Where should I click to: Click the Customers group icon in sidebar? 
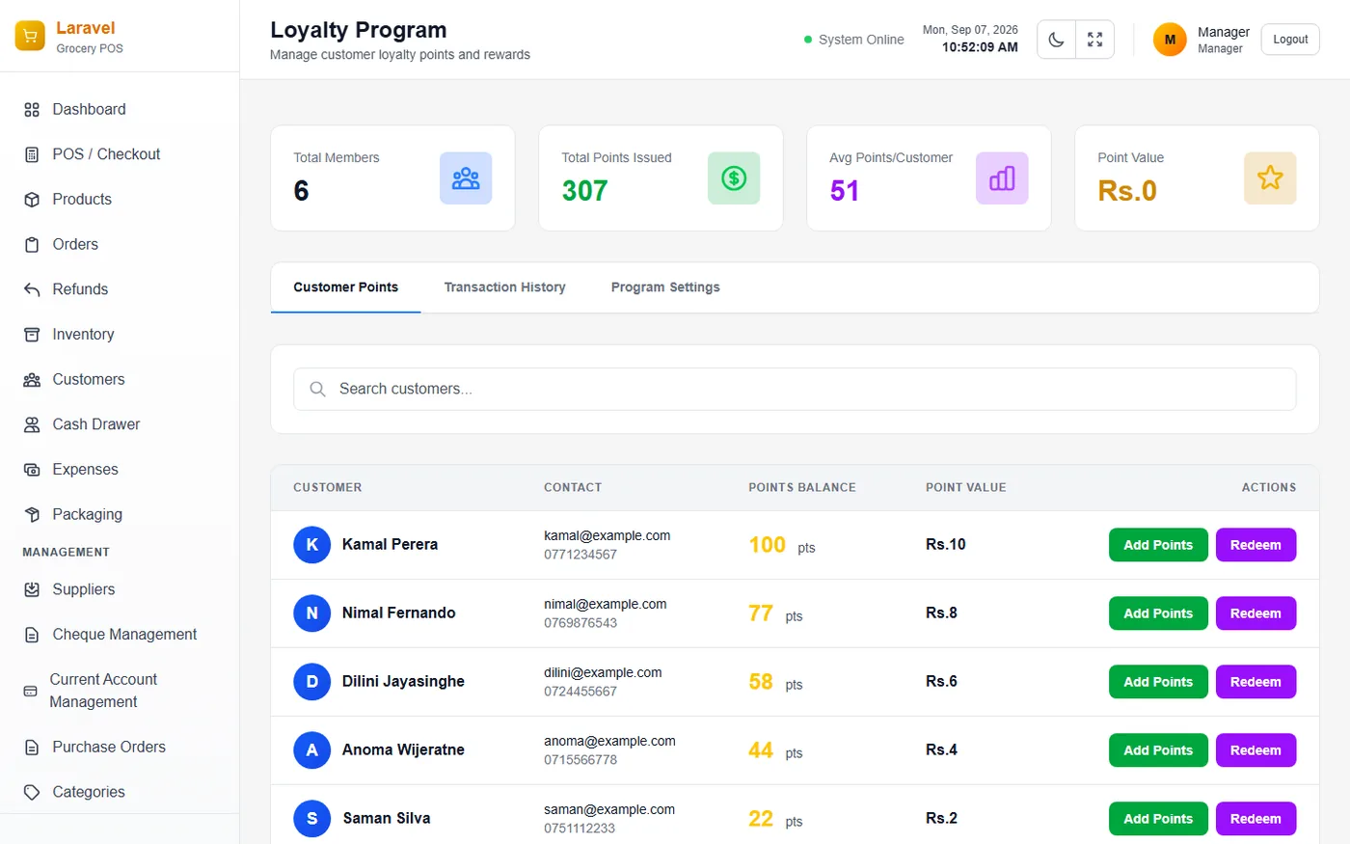pyautogui.click(x=32, y=380)
